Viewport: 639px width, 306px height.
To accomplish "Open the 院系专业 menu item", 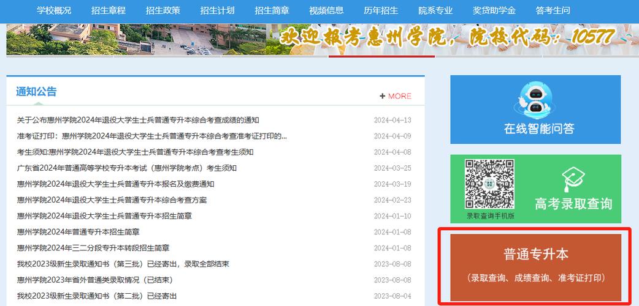I will pos(435,10).
